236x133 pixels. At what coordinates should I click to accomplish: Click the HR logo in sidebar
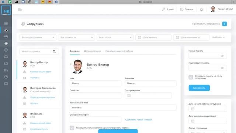tap(6, 10)
